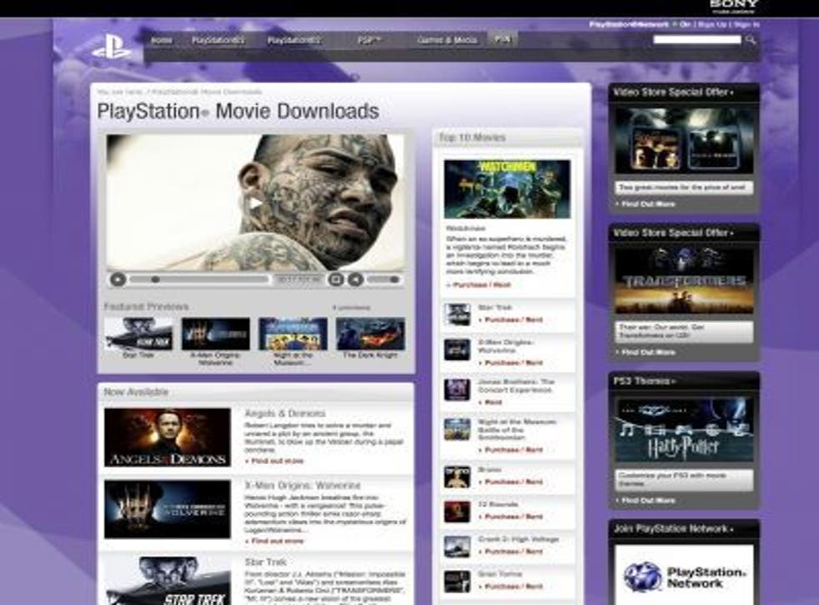Viewport: 819px width, 605px height.
Task: Open Jonas Brothers small icon in Top 10
Action: pyautogui.click(x=457, y=390)
